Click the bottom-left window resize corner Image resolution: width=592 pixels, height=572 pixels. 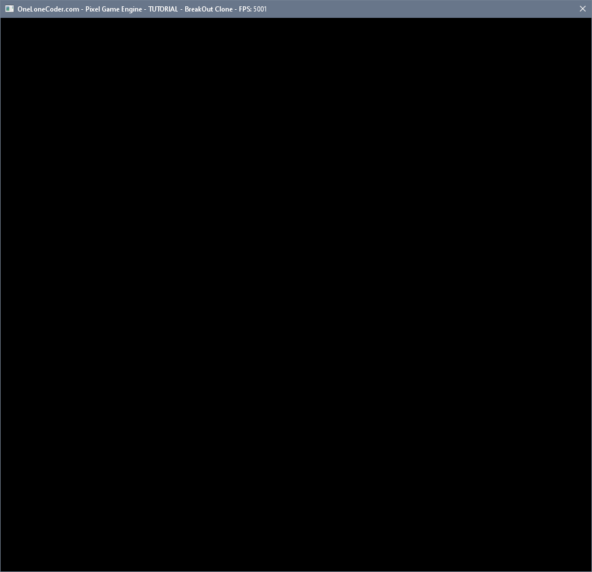tap(1, 571)
